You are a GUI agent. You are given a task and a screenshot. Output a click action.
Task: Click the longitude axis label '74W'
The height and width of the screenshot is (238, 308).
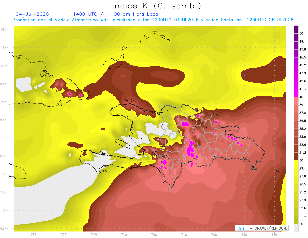[x=94, y=235]
